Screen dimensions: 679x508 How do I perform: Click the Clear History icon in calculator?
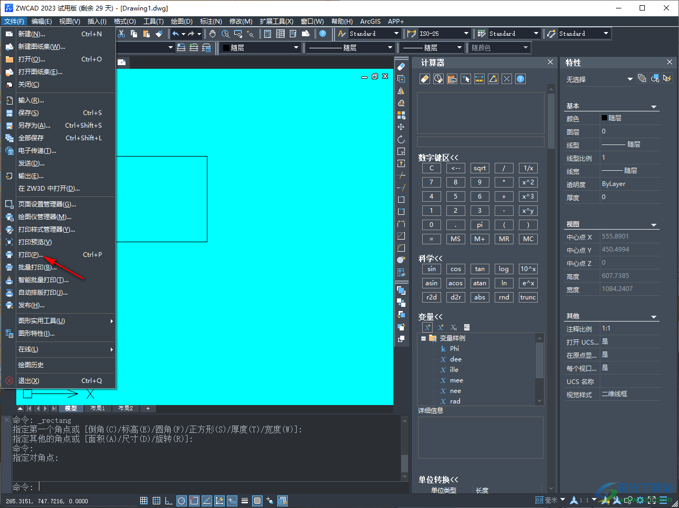coord(438,79)
